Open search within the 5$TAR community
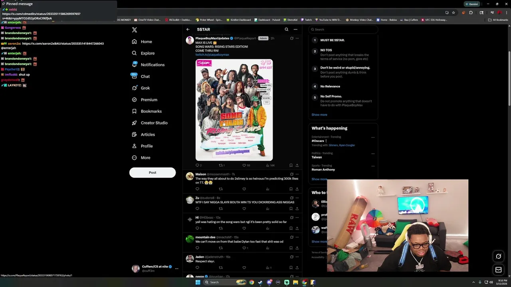 click(286, 29)
